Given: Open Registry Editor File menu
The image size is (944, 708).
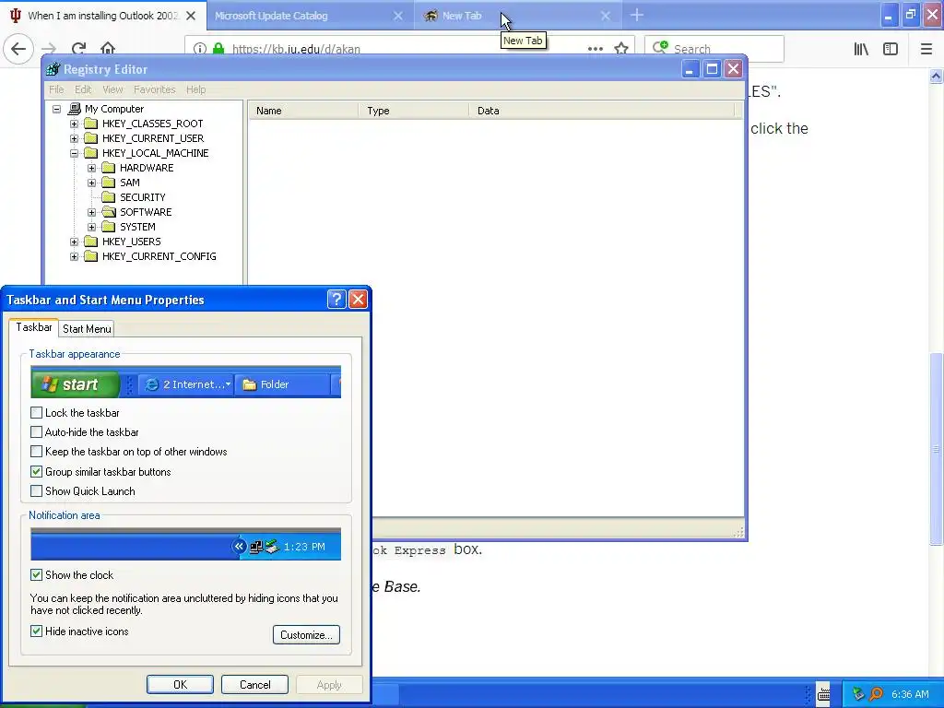Looking at the screenshot, I should point(56,89).
